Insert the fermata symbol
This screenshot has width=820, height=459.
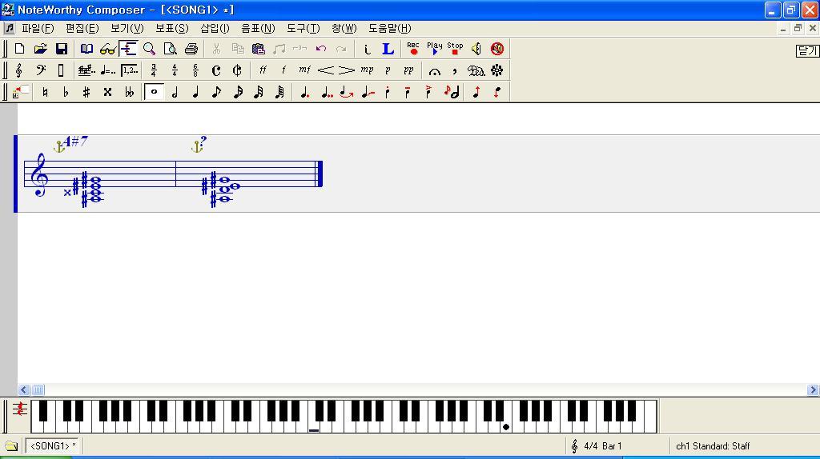434,70
